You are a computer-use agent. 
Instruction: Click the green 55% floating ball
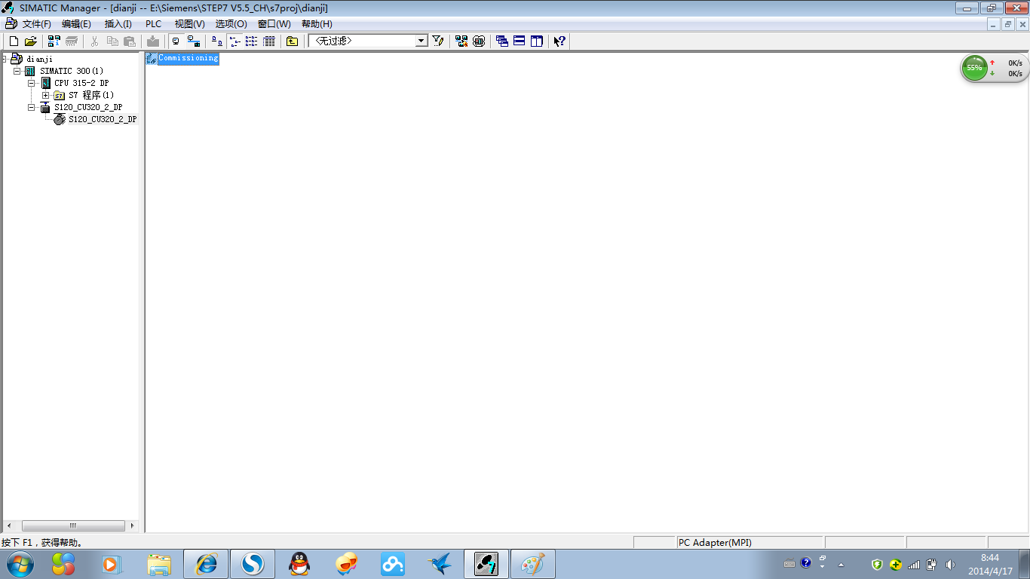tap(974, 68)
